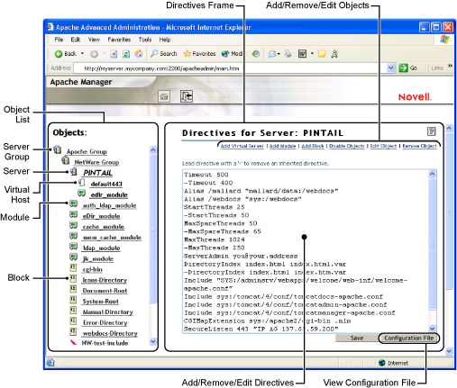Click the auth_ldap_module module icon
Screen dimensions: 457x388
point(73,203)
